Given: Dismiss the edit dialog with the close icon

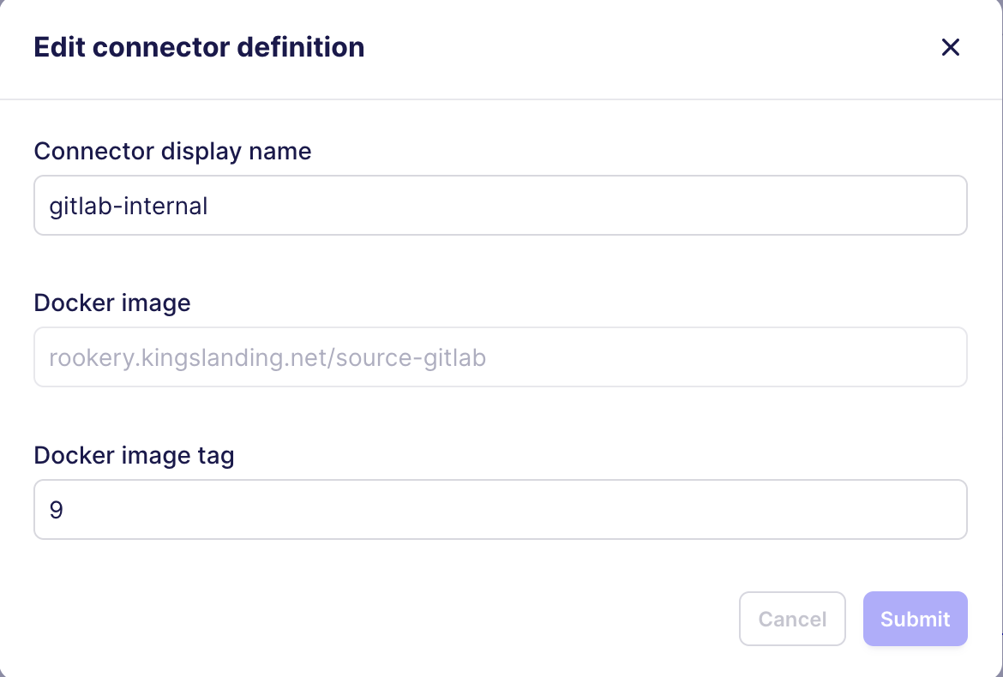Looking at the screenshot, I should (x=950, y=47).
